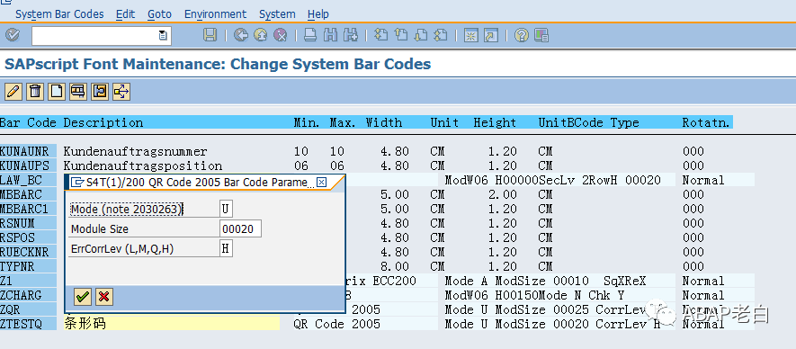Click the yellow Help question mark icon
796x349 pixels.
pos(522,35)
